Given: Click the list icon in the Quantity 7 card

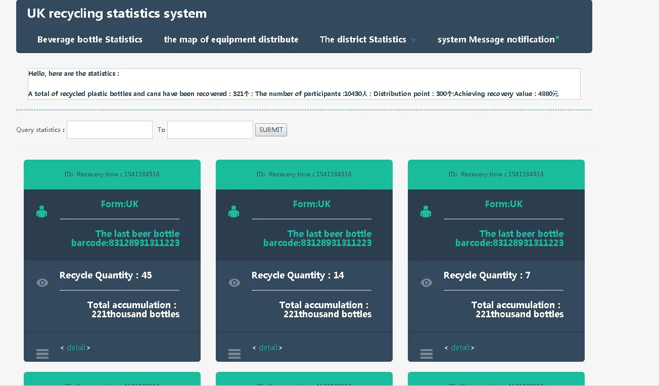Looking at the screenshot, I should pyautogui.click(x=427, y=354).
